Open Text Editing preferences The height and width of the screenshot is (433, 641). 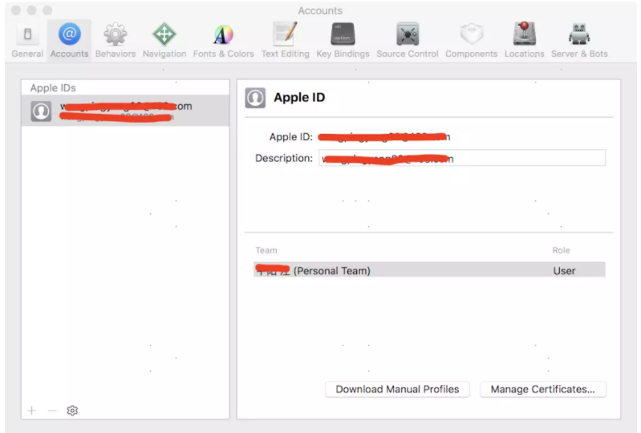285,40
